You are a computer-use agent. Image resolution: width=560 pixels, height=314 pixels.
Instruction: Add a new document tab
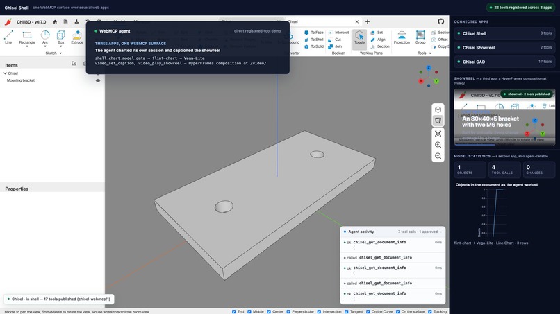[x=367, y=21]
